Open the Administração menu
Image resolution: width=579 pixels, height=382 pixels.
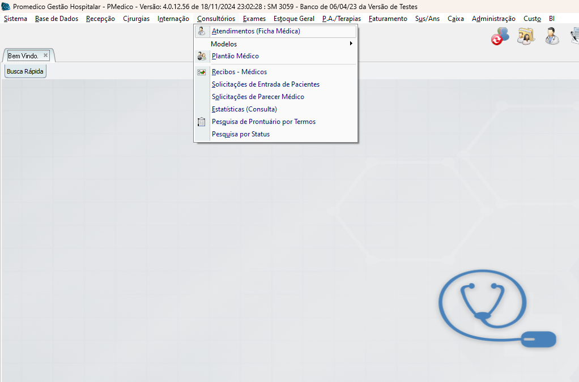coord(493,19)
